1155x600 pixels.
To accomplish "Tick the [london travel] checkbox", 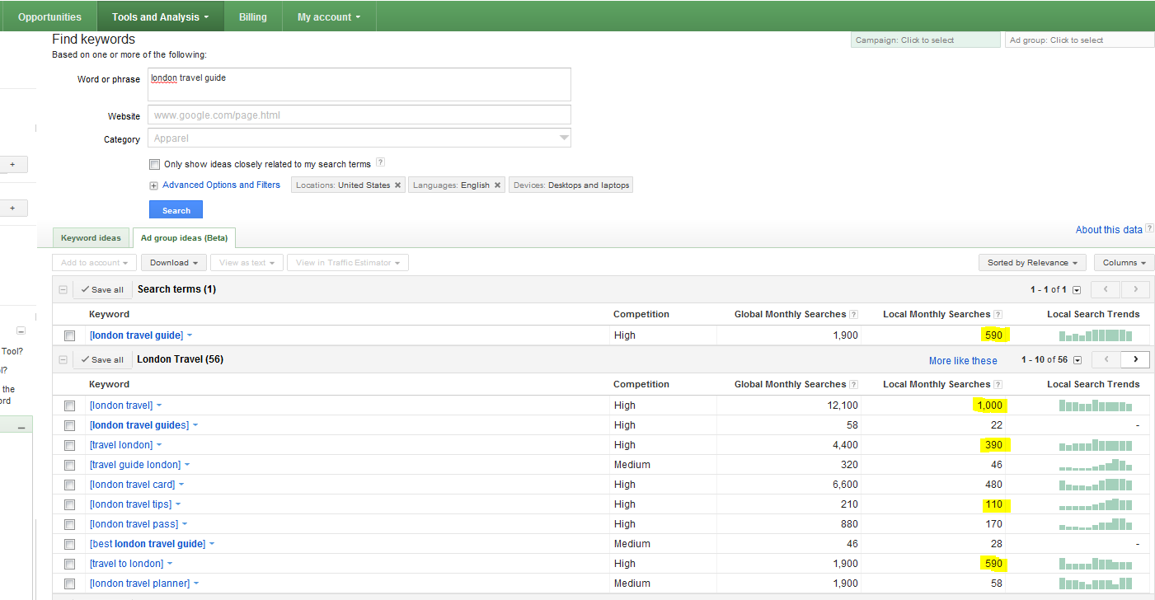I will (70, 406).
